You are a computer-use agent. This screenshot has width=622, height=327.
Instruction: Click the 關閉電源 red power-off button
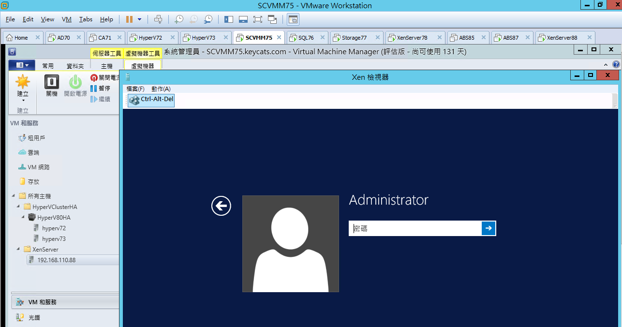click(x=105, y=77)
